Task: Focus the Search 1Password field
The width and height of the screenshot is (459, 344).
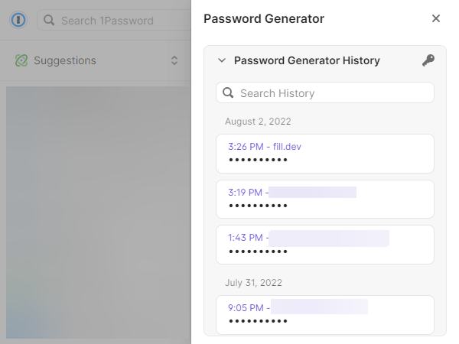Action: pos(114,20)
